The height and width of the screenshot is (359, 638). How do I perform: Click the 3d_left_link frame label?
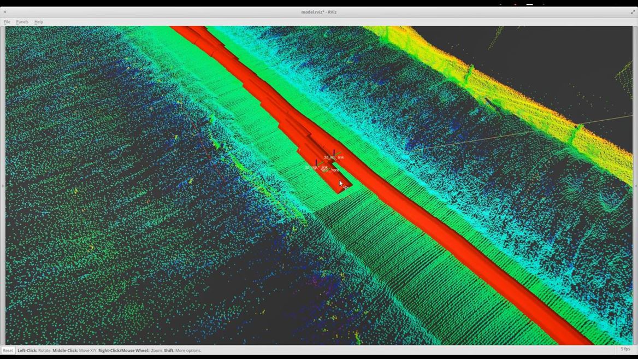pyautogui.click(x=334, y=157)
